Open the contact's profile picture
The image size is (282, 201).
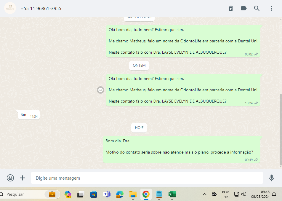[10, 8]
